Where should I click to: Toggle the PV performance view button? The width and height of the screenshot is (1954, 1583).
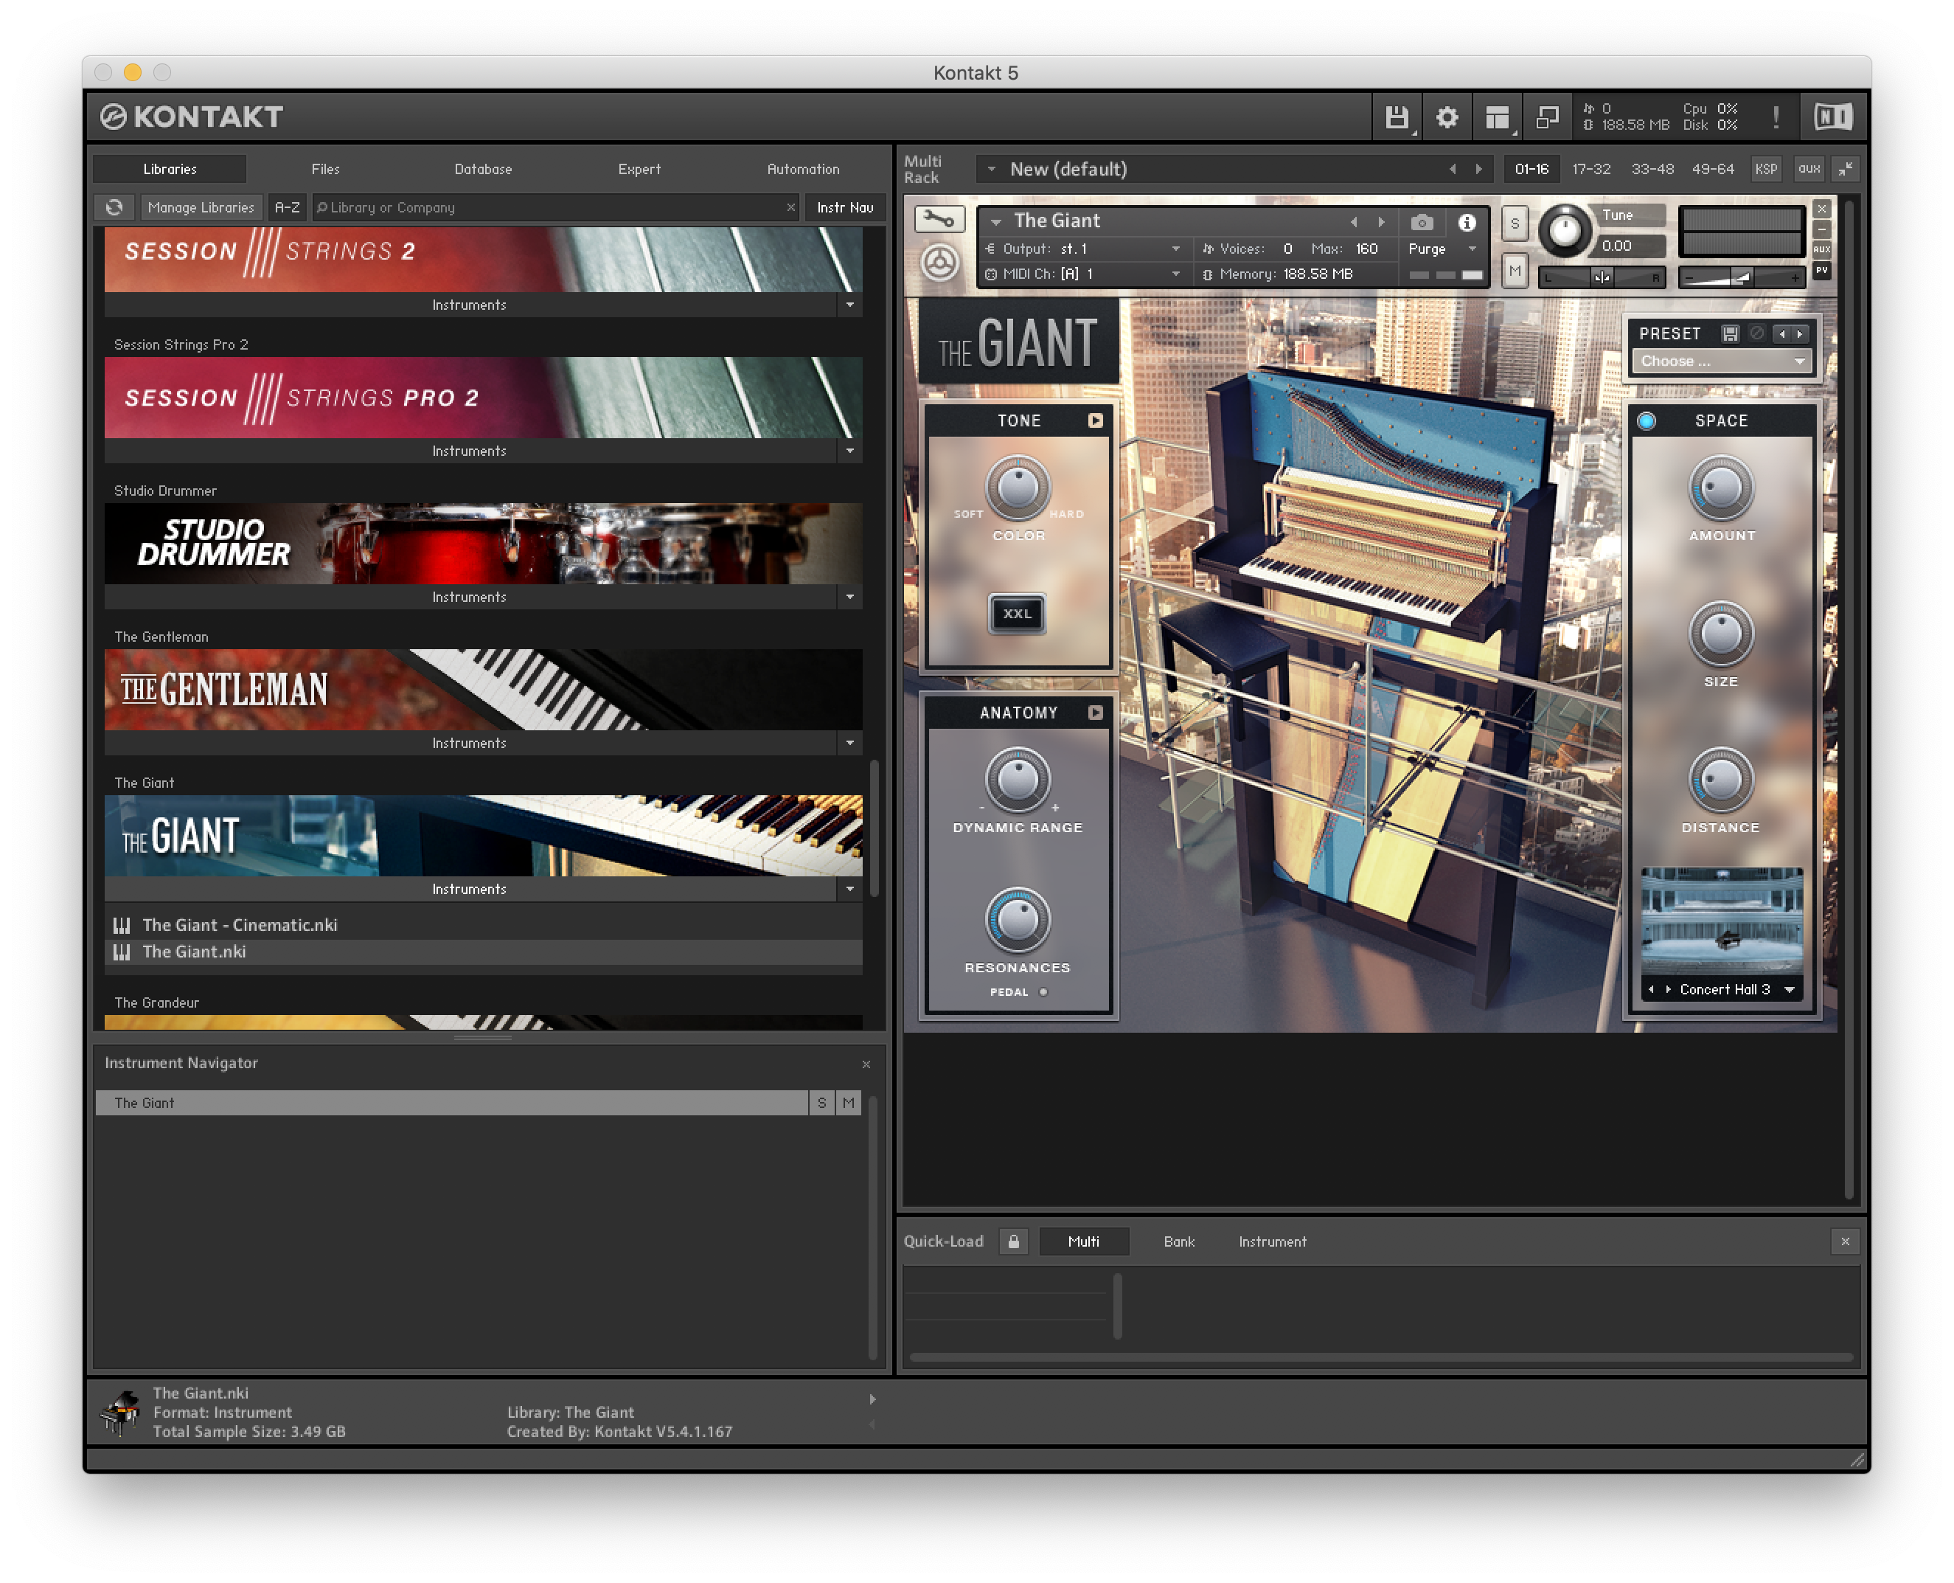point(1821,270)
